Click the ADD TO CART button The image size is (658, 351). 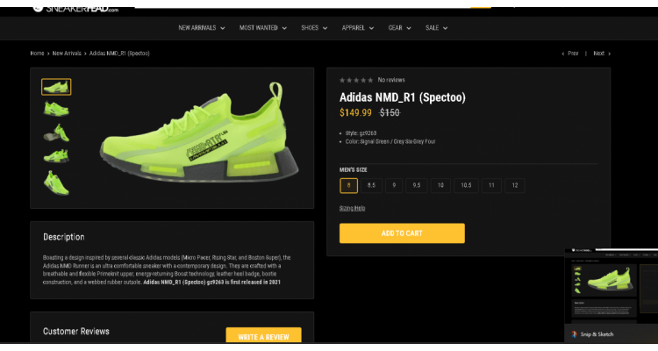click(x=402, y=233)
